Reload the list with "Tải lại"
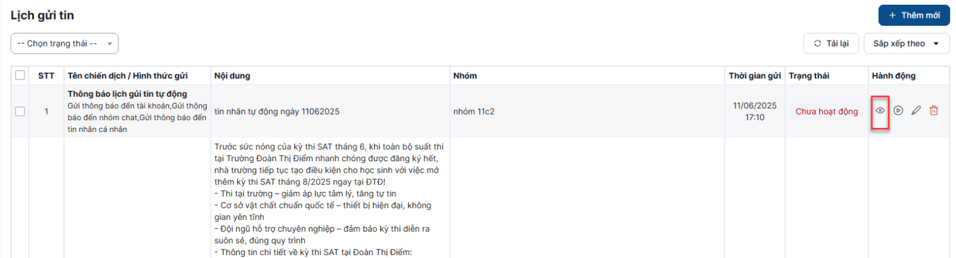Screen dimensions: 956x258 tap(831, 44)
